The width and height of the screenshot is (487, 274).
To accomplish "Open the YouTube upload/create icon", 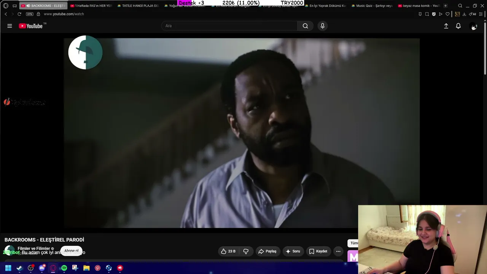I will [446, 26].
